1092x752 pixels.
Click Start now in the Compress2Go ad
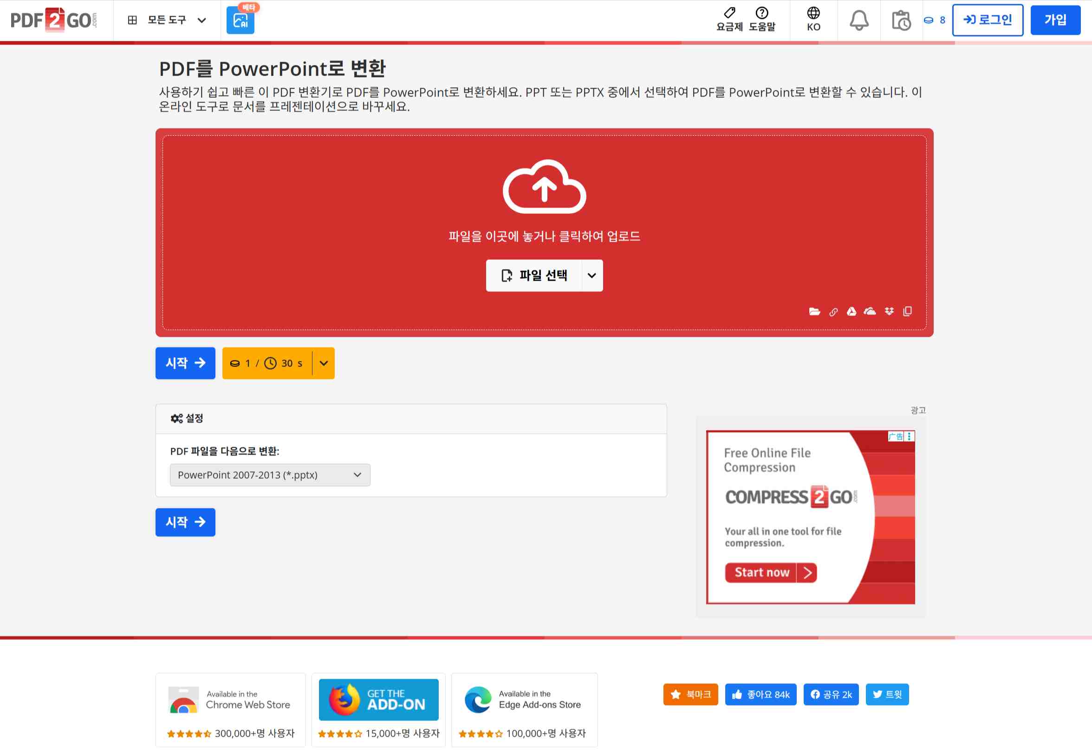[x=770, y=572]
